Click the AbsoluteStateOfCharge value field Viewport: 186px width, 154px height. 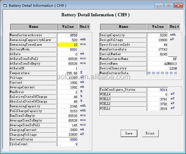click(x=67, y=102)
